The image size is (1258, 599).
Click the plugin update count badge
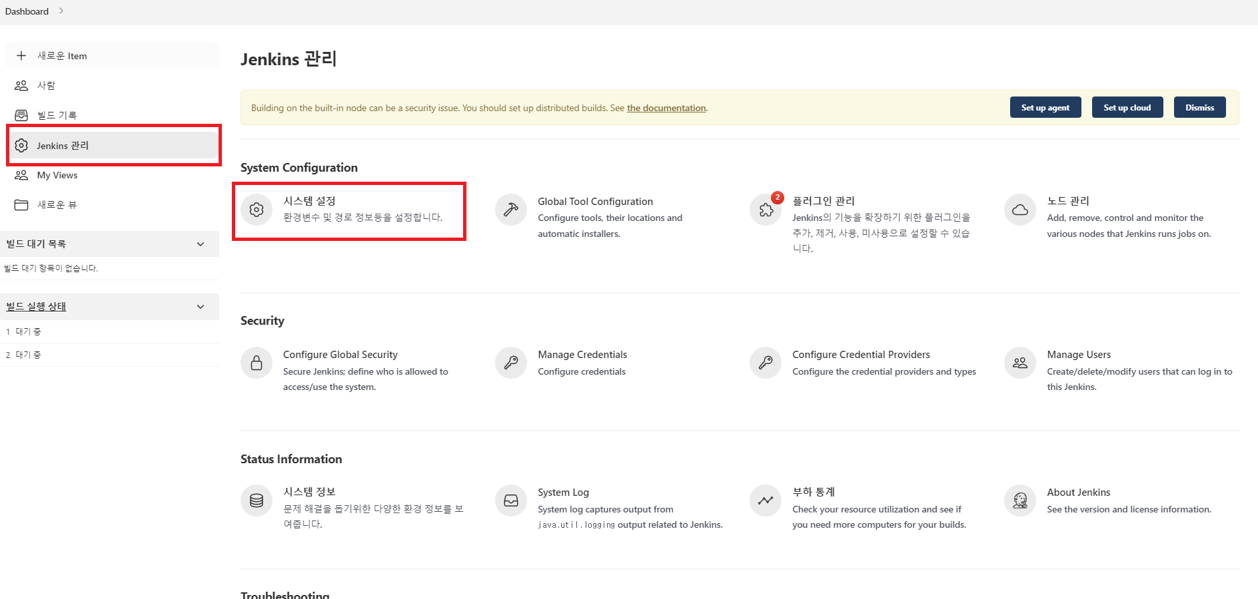click(777, 197)
